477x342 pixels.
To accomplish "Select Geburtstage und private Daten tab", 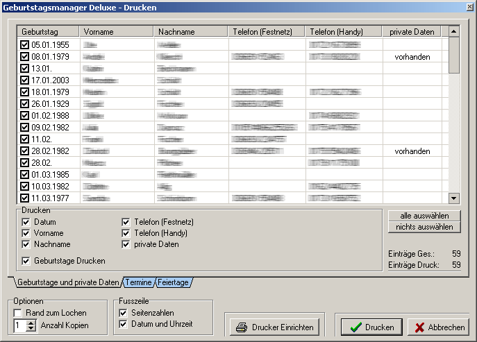I will pos(67,283).
